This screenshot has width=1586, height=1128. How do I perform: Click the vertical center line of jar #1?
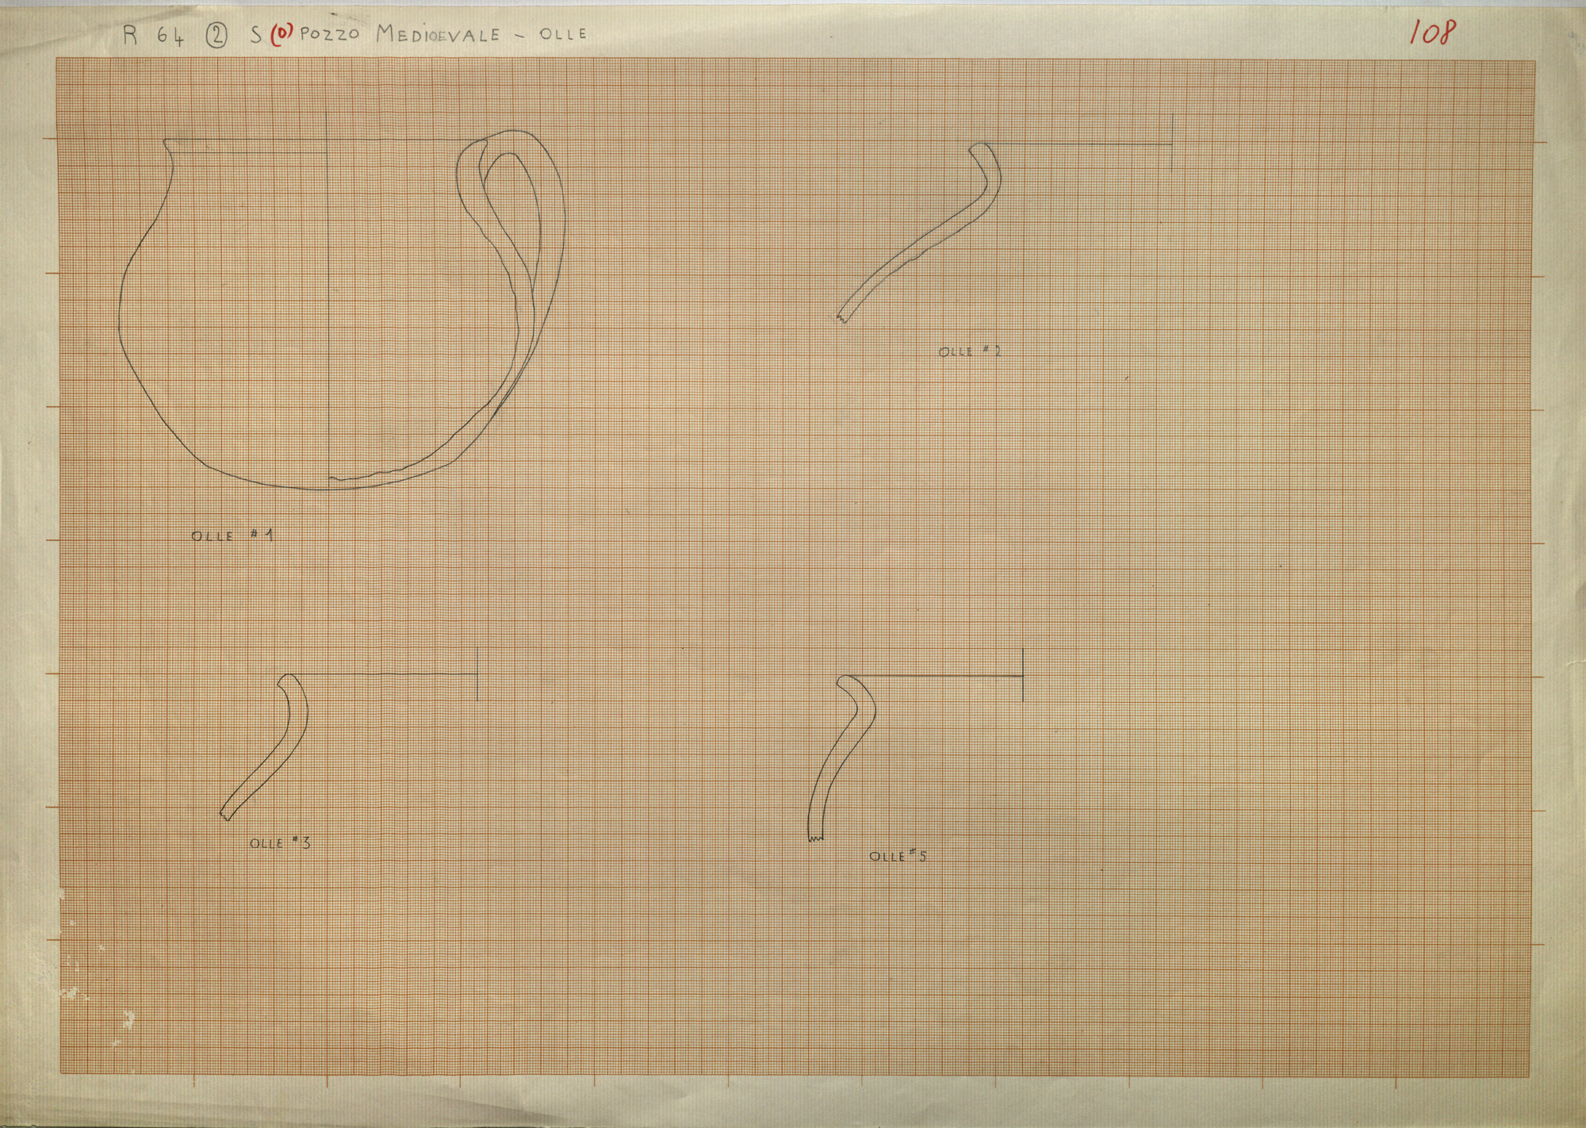(x=329, y=317)
